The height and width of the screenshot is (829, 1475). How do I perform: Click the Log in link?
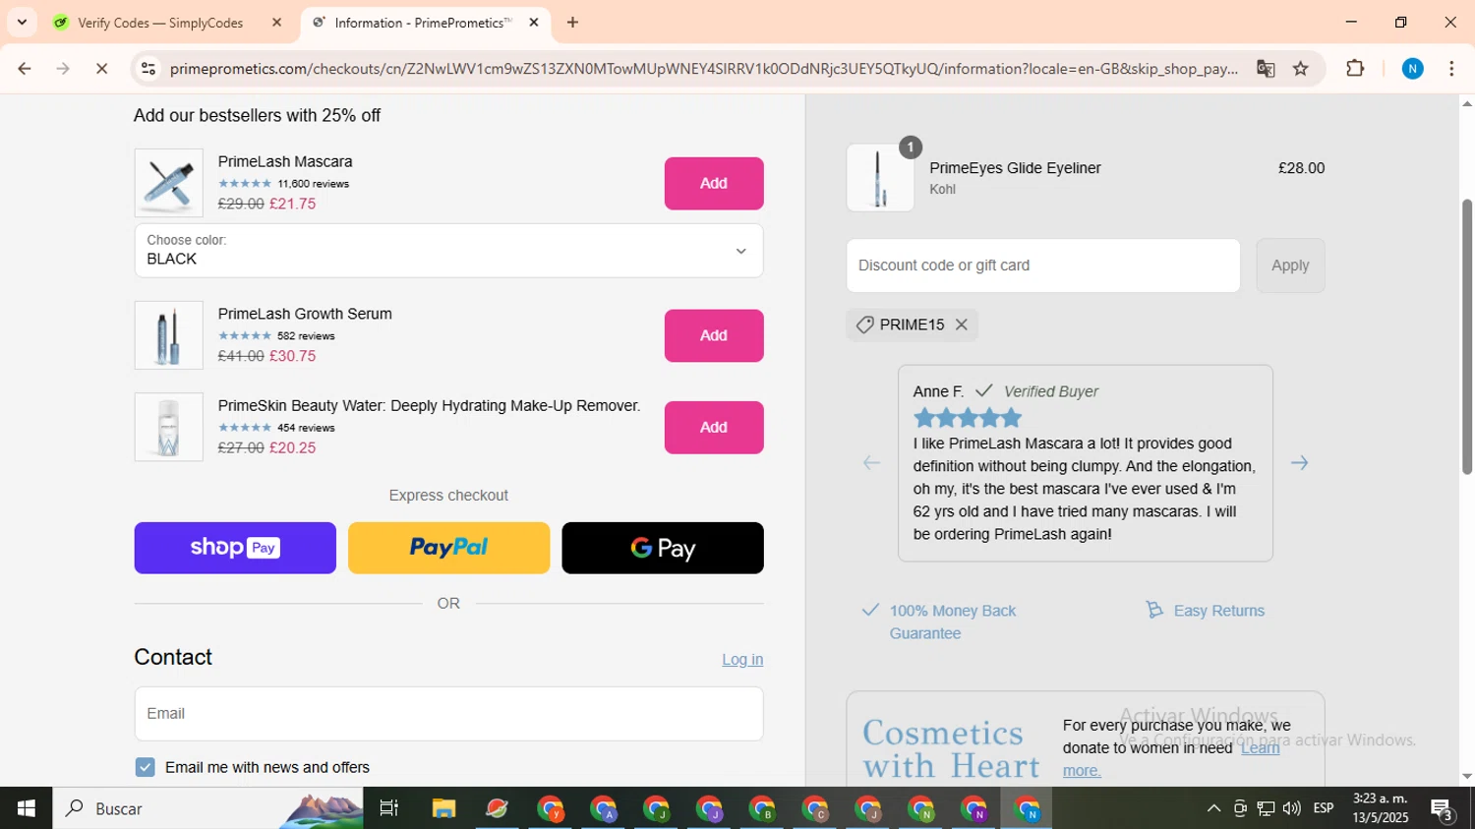point(742,660)
